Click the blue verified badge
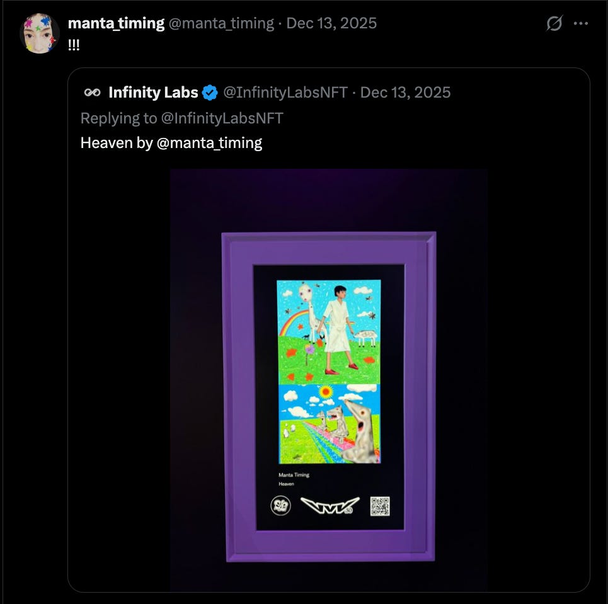This screenshot has height=604, width=608. [210, 93]
